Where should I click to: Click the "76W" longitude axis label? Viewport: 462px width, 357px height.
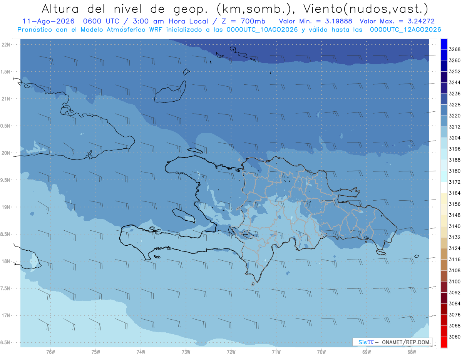pos(50,352)
